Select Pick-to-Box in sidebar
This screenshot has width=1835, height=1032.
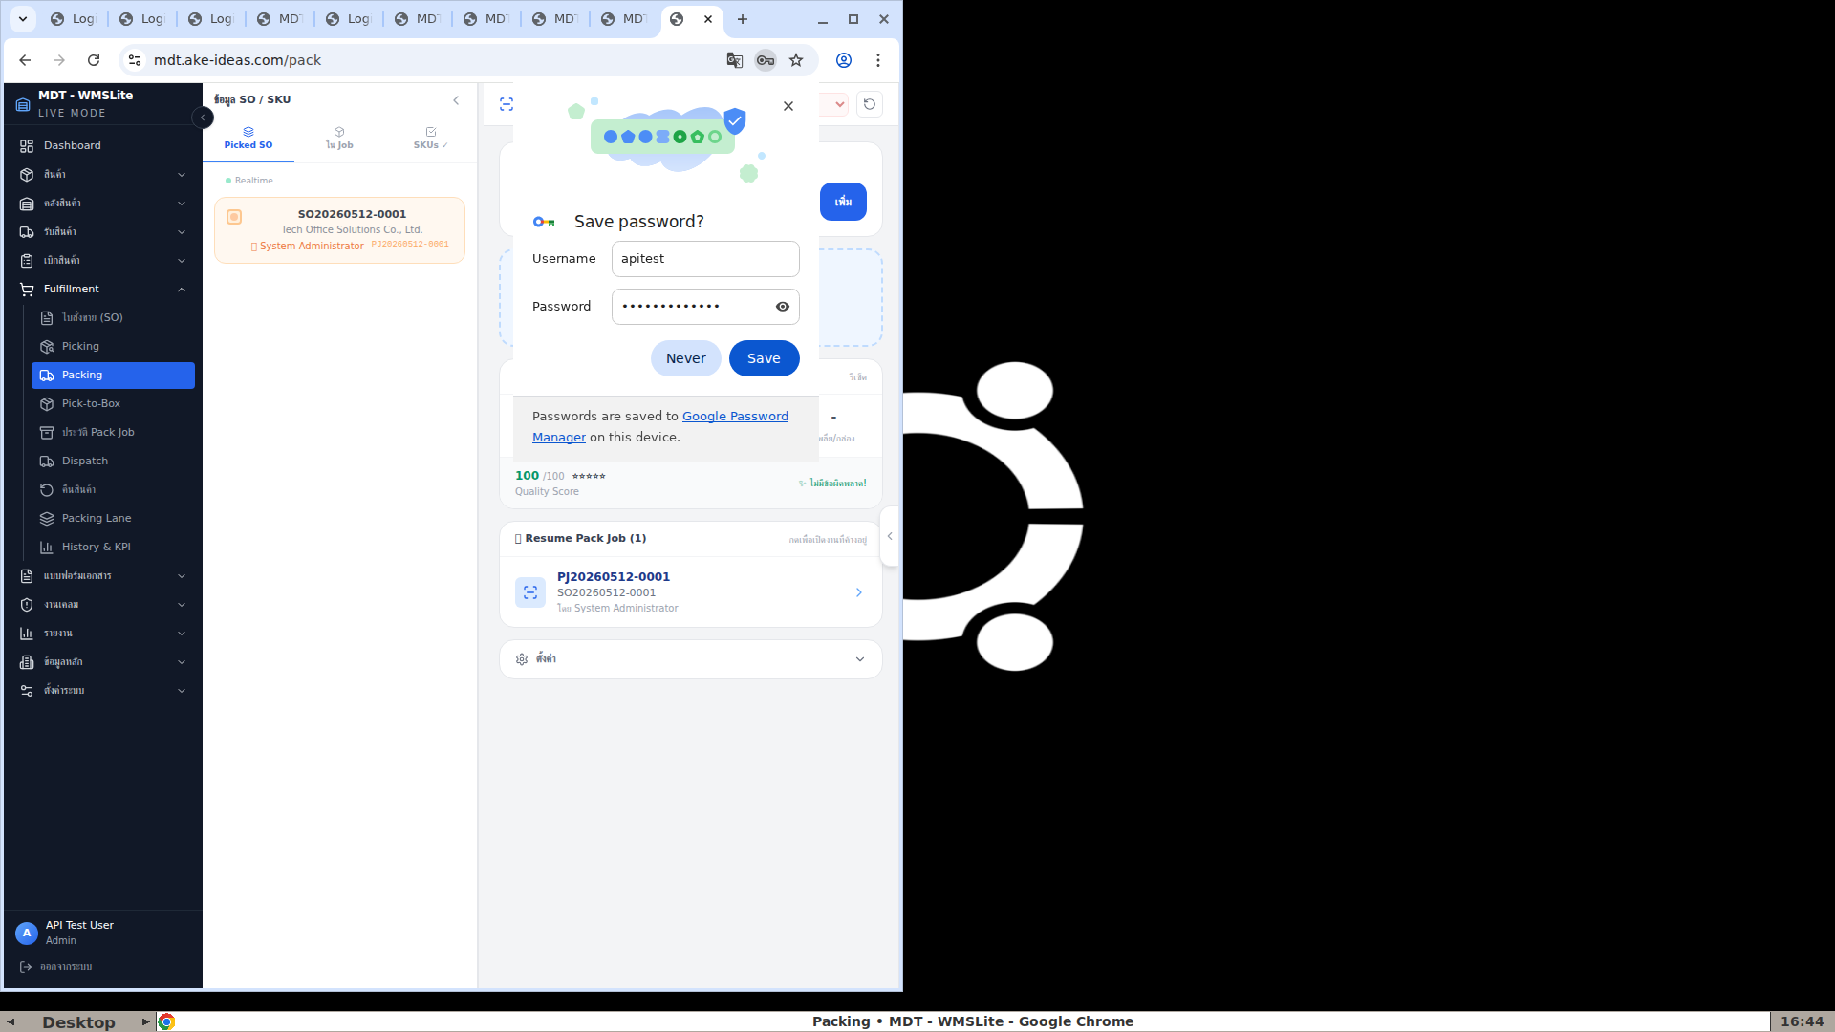[x=113, y=404]
